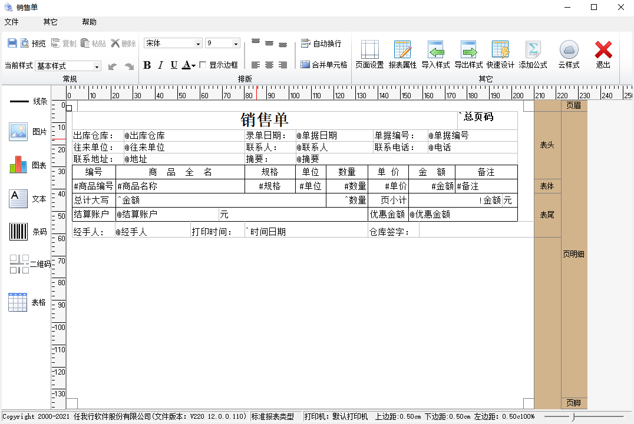Select the 二维码 QR code tool

coord(19,264)
